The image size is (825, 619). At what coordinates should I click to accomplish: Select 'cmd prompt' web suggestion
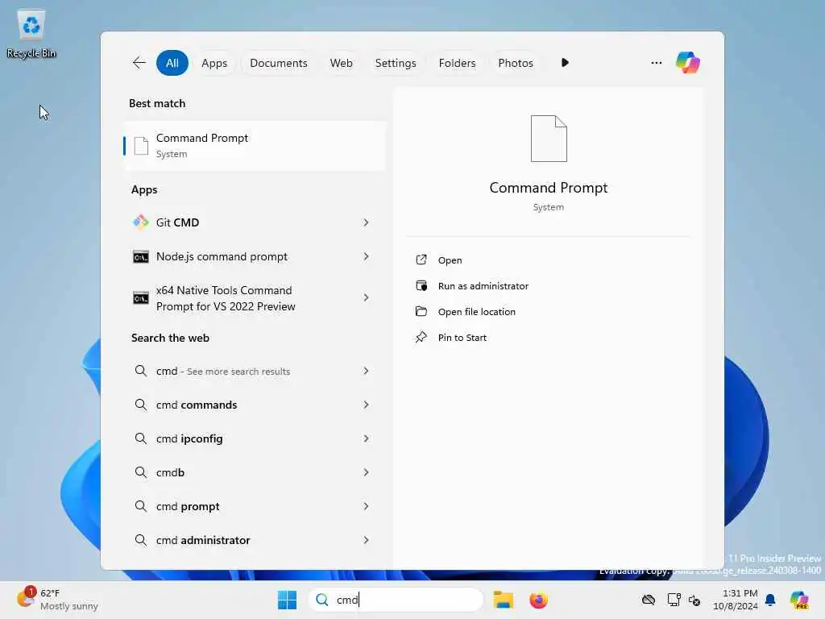[255, 506]
